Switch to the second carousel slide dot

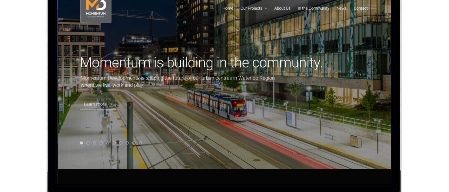point(88,143)
